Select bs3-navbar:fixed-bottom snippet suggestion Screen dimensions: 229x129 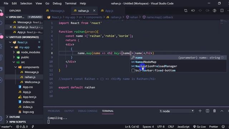pos(178,70)
